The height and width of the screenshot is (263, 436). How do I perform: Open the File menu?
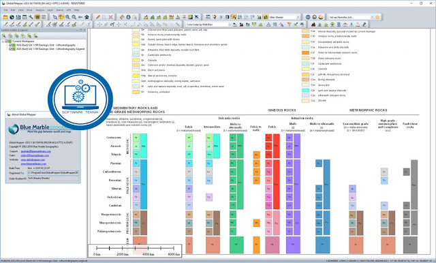coord(5,10)
